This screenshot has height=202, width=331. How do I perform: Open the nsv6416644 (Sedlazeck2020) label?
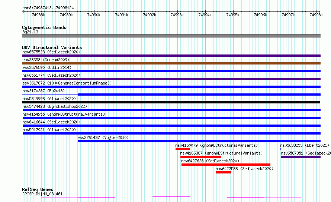click(x=51, y=122)
